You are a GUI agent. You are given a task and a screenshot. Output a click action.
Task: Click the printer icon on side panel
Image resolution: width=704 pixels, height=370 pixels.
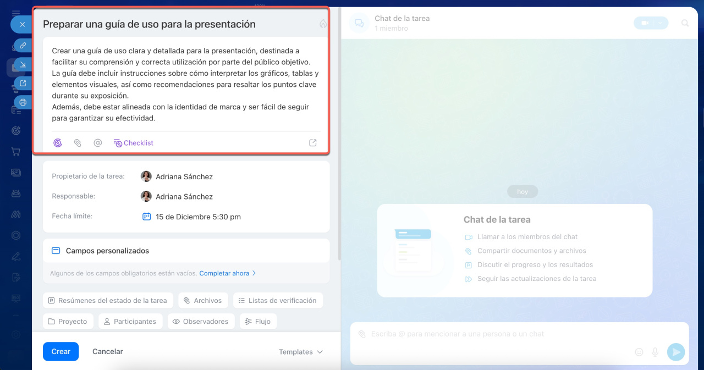pyautogui.click(x=23, y=102)
